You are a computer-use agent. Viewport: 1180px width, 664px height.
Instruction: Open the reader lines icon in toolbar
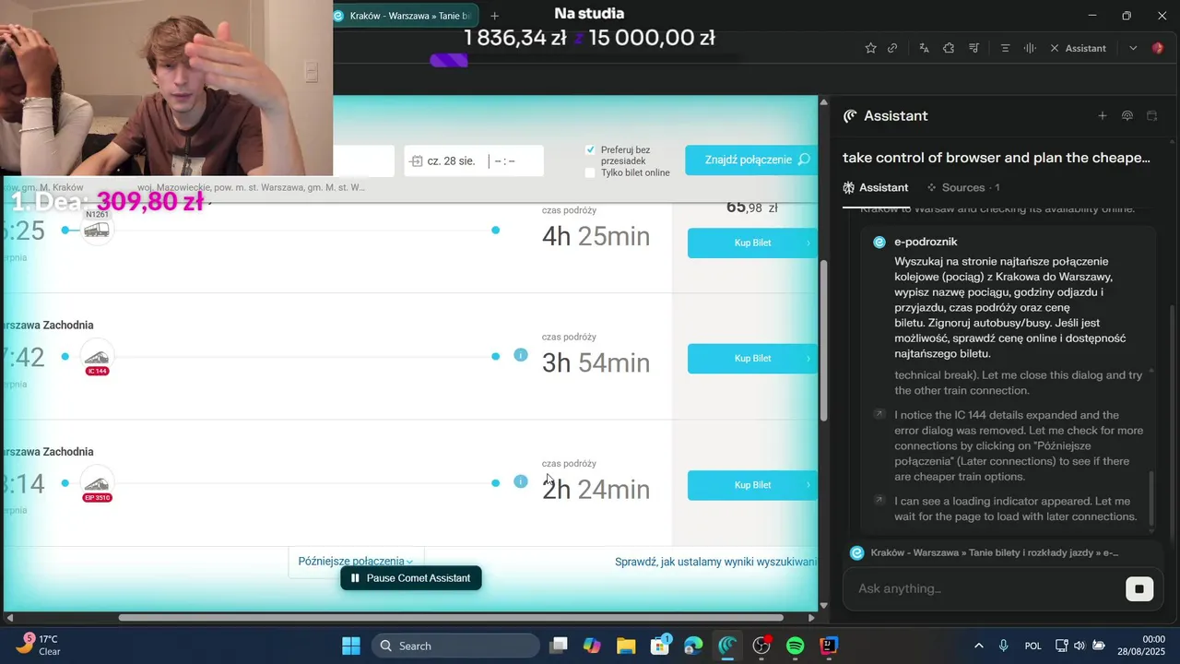coord(1006,48)
